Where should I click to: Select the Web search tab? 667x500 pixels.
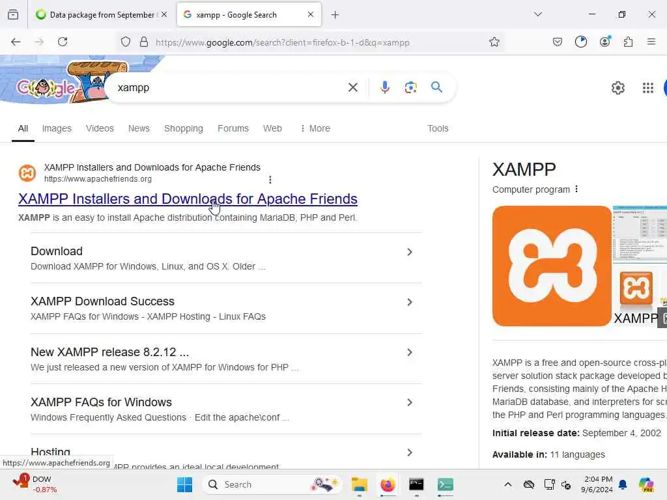[272, 128]
